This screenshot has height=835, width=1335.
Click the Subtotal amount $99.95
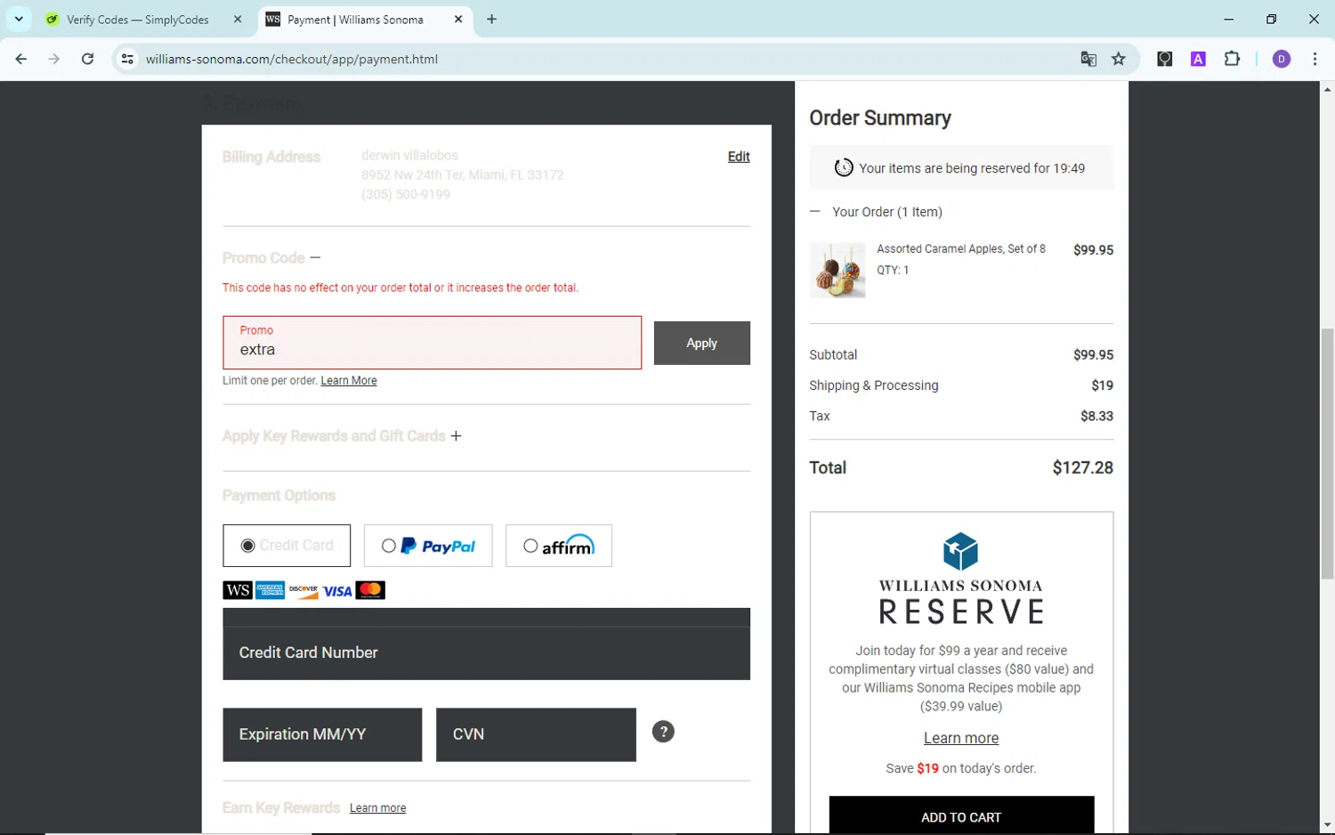click(x=1093, y=354)
